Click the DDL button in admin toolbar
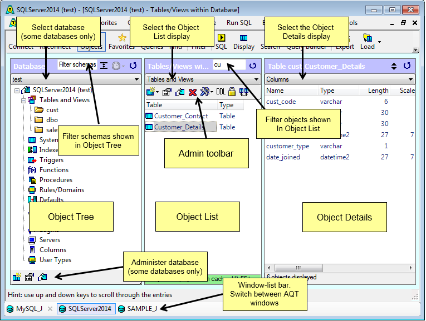The height and width of the screenshot is (321, 426). pyautogui.click(x=221, y=92)
